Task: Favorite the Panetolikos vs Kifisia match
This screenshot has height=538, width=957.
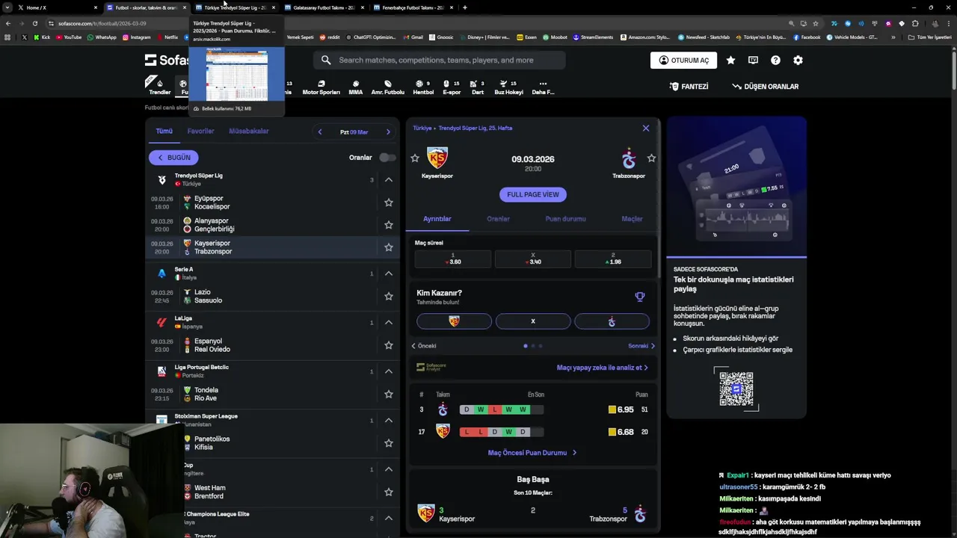Action: click(x=389, y=443)
